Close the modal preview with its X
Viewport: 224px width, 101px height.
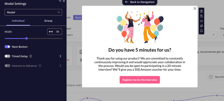(x=195, y=9)
